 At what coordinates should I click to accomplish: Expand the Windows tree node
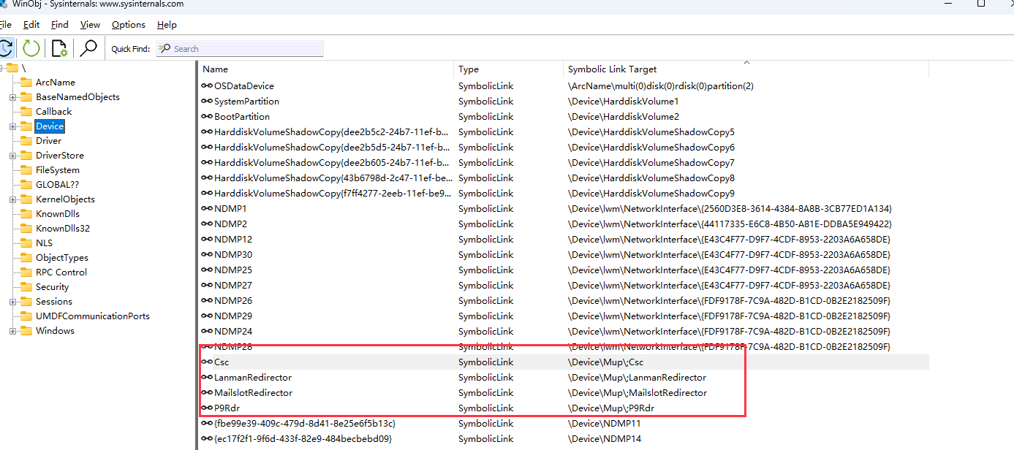(x=12, y=330)
